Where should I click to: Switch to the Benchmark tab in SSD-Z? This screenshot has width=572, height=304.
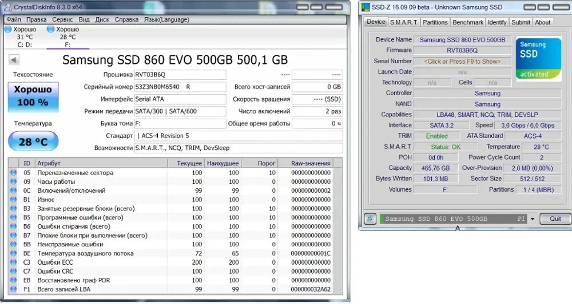pyautogui.click(x=468, y=23)
